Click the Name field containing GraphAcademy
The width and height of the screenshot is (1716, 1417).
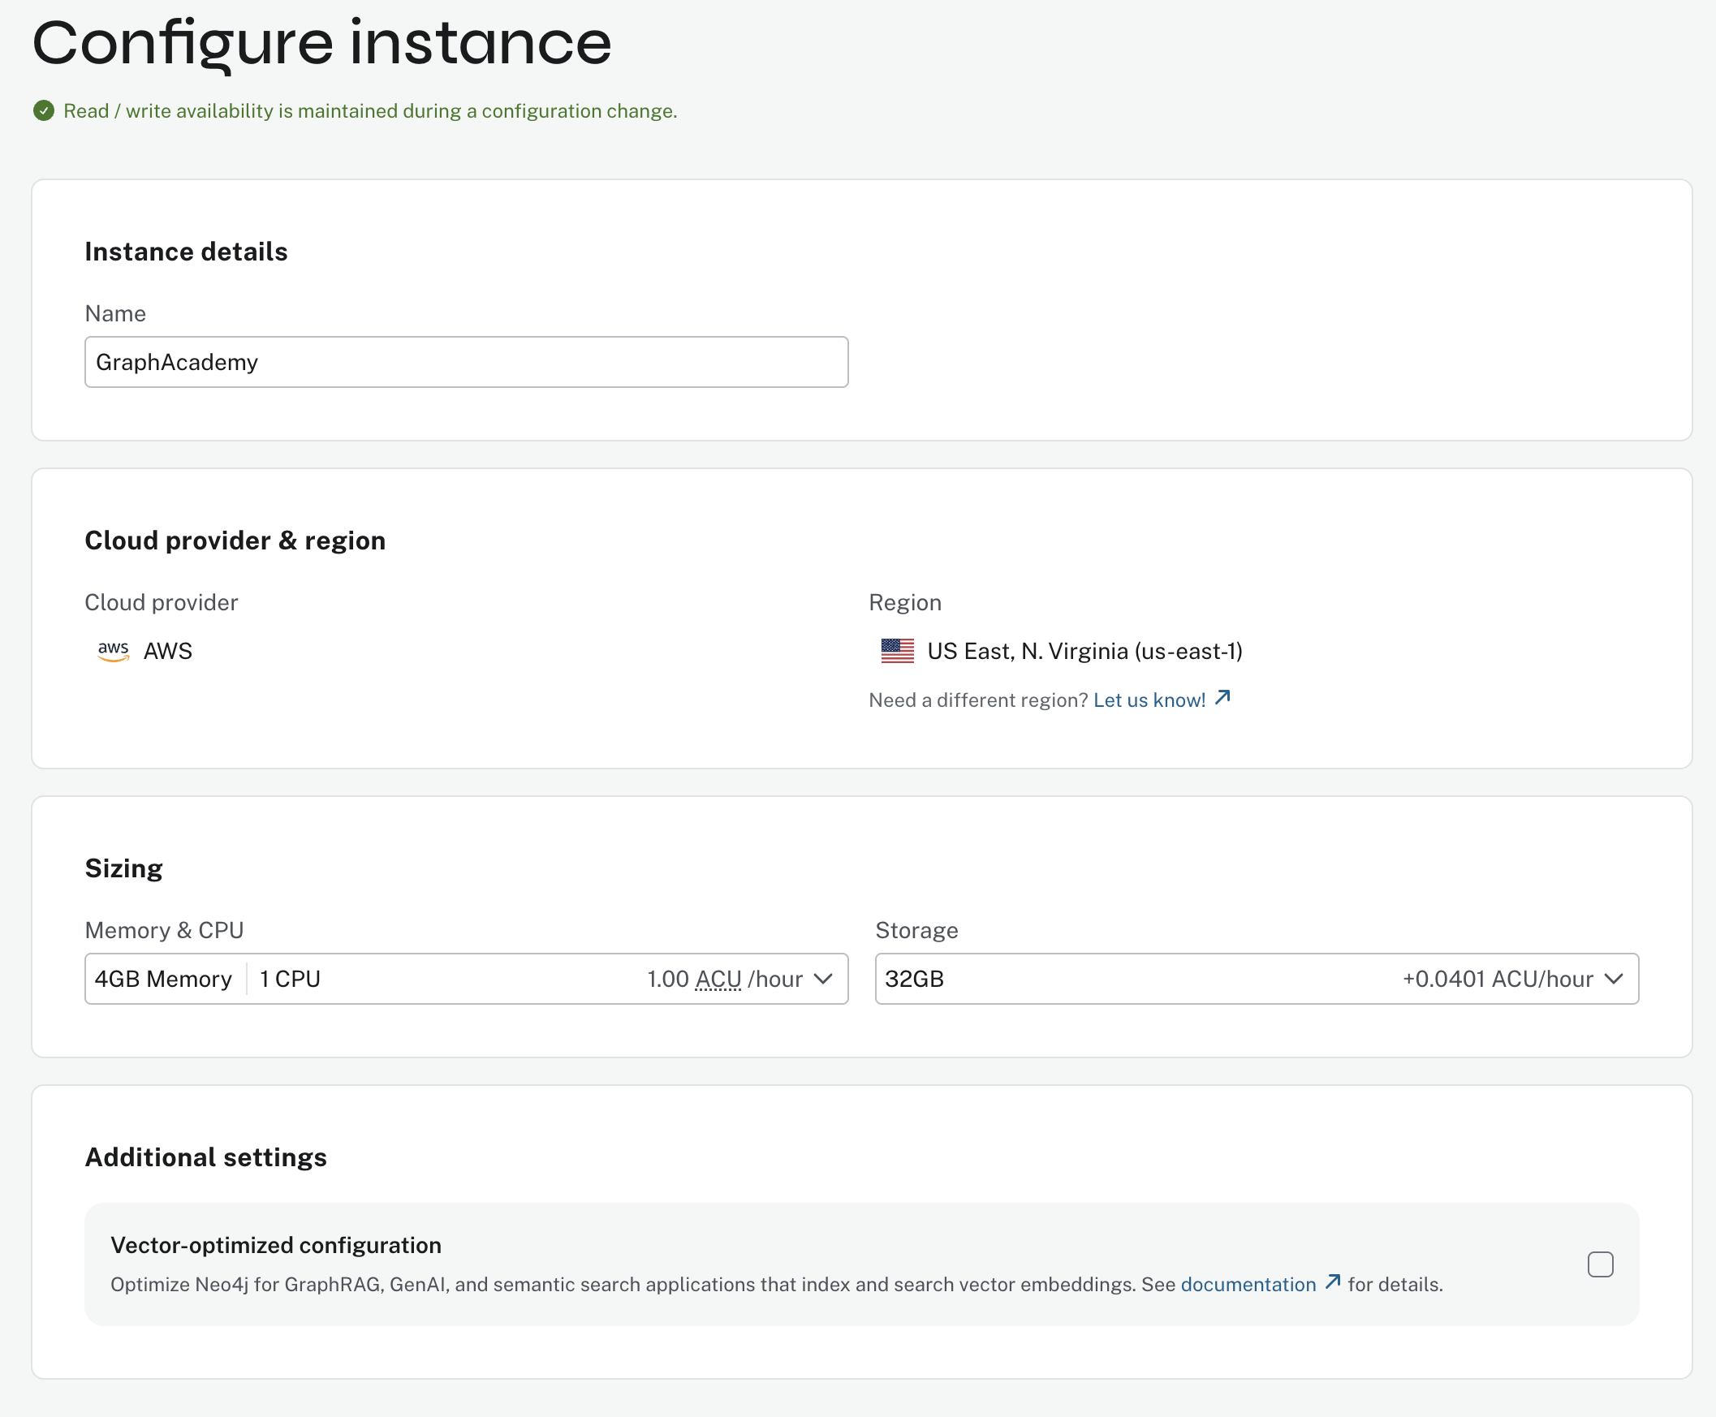tap(465, 362)
